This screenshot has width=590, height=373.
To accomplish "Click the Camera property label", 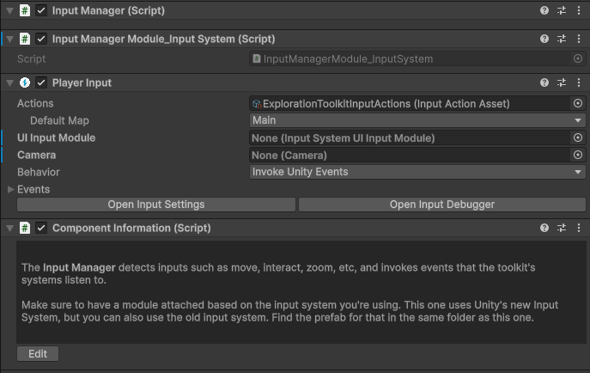I will click(36, 155).
